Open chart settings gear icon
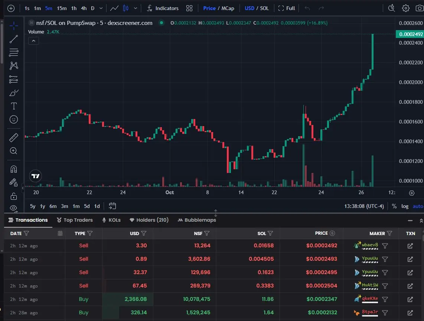Image resolution: width=424 pixels, height=321 pixels. click(406, 8)
